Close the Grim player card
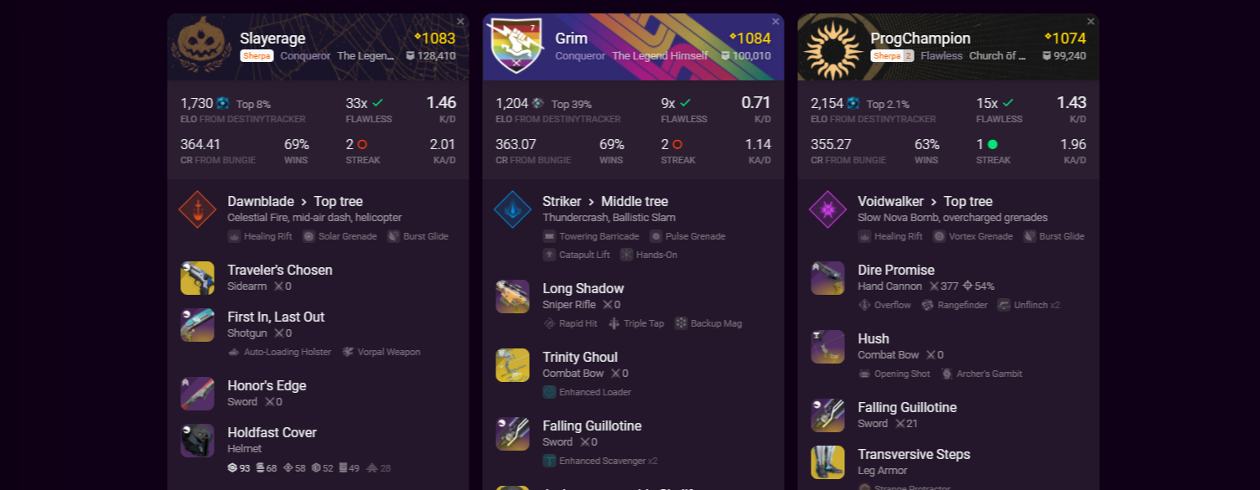 pyautogui.click(x=775, y=22)
